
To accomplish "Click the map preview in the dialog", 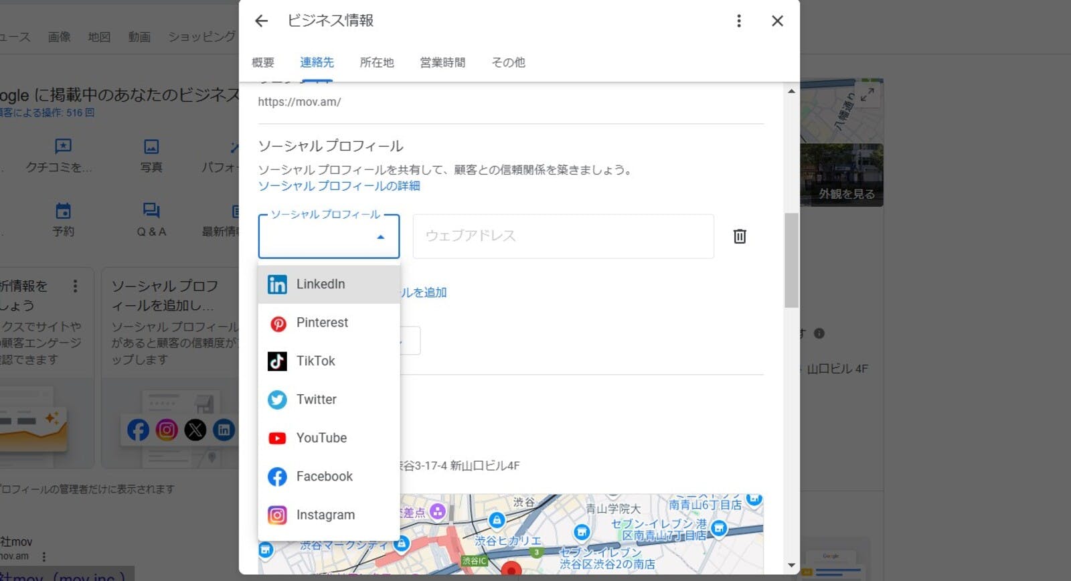I will coord(511,534).
